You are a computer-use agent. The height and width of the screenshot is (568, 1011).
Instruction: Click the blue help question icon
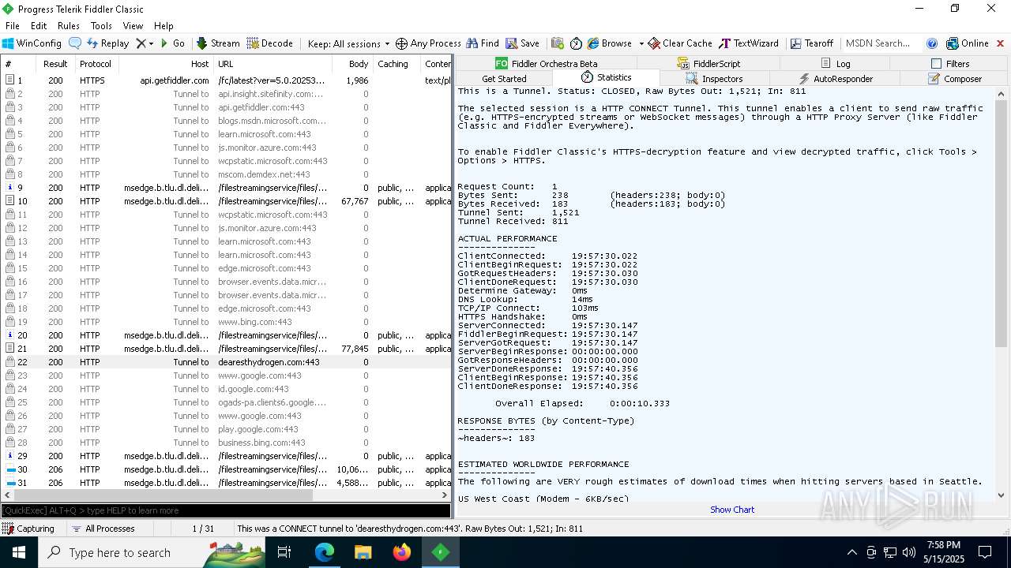point(932,43)
